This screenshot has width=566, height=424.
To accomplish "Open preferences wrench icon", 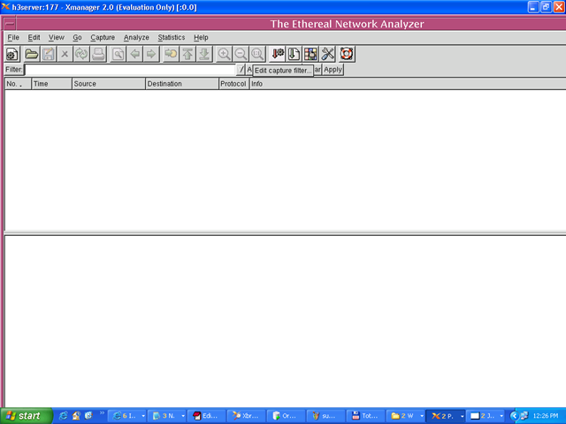I will [327, 54].
